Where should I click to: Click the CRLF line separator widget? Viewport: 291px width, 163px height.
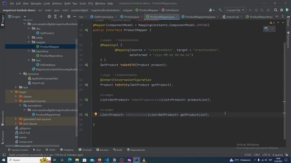[x=256, y=155]
